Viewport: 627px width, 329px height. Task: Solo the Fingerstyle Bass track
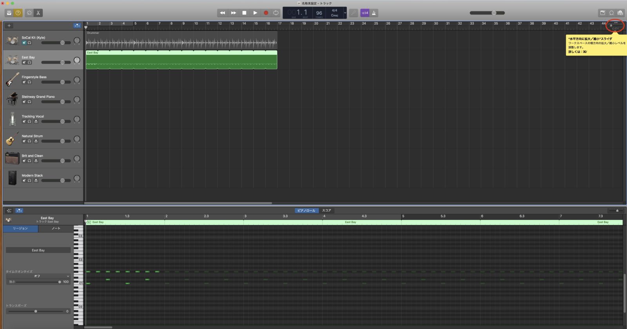(x=29, y=82)
